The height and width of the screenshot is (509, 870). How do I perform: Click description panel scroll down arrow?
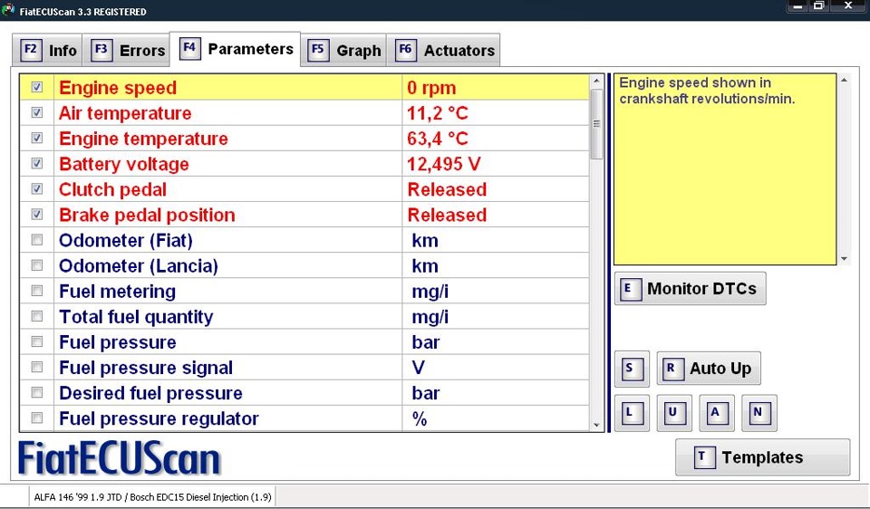click(844, 258)
